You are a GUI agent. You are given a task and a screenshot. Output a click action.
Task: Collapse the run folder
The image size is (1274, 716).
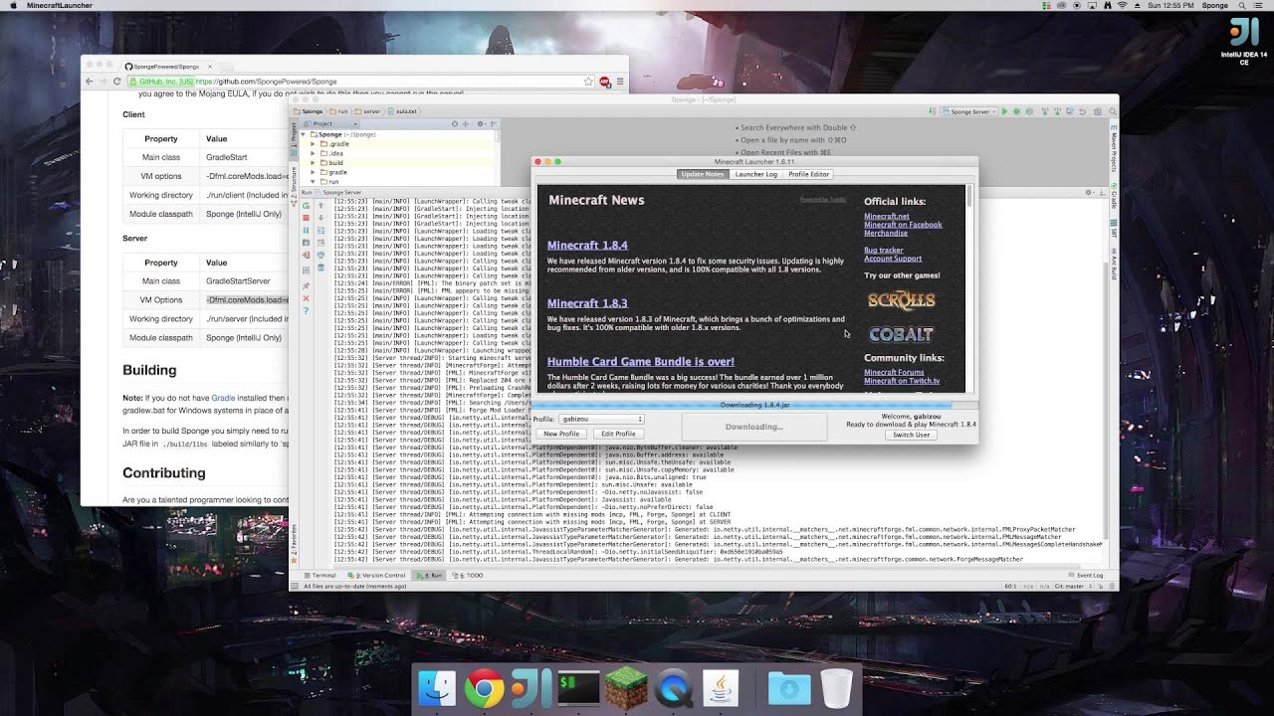tap(313, 182)
